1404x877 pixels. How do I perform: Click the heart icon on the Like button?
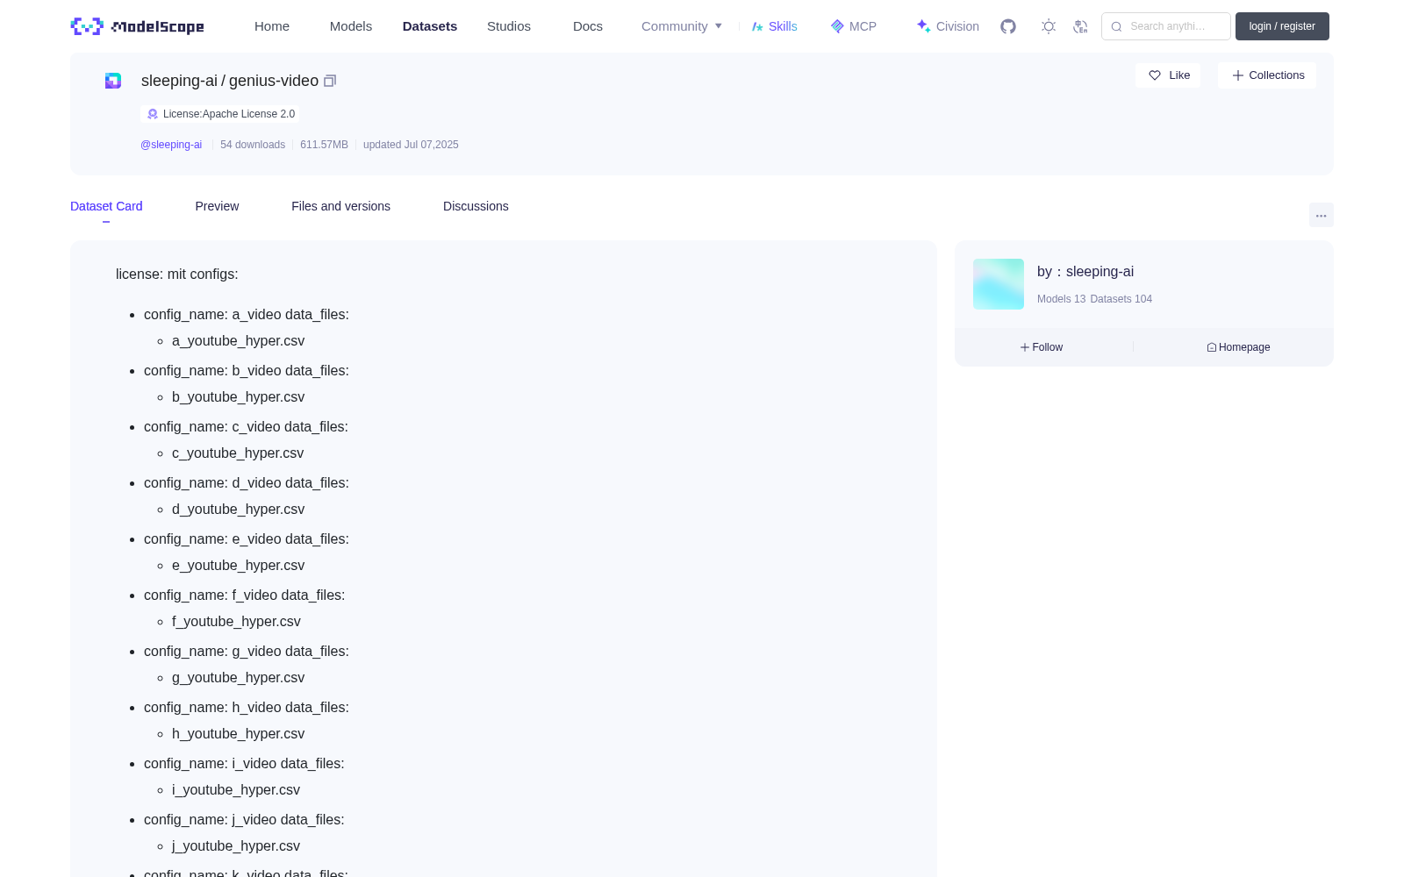coord(1155,75)
